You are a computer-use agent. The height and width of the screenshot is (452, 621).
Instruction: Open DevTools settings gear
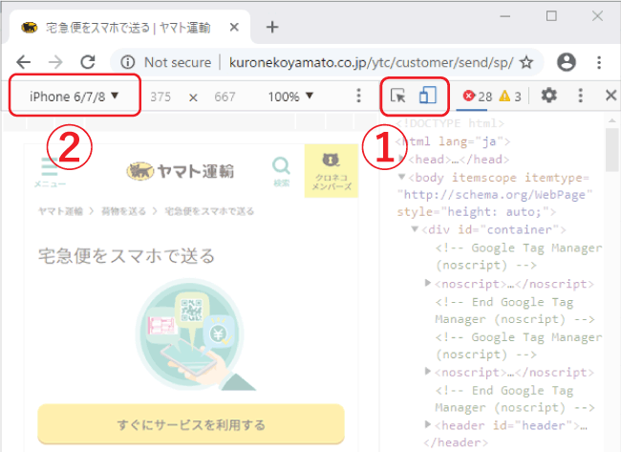tap(549, 96)
